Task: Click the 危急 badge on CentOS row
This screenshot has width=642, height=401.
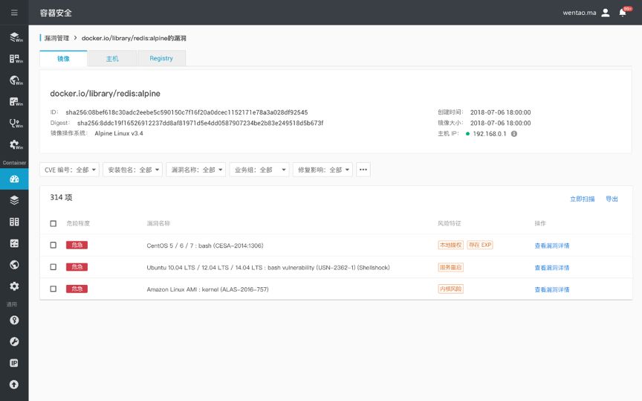Action: pos(77,245)
